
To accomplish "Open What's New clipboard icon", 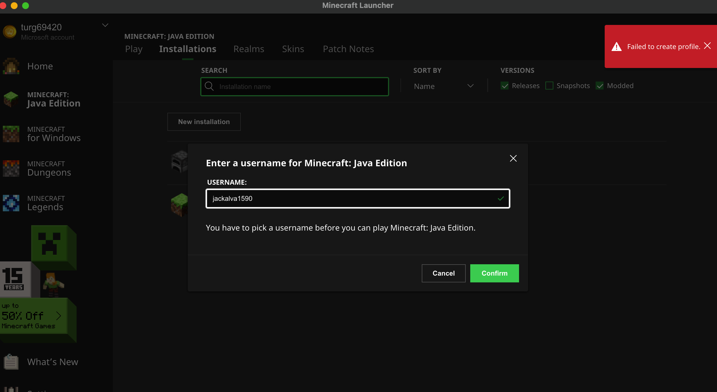I will coord(11,362).
